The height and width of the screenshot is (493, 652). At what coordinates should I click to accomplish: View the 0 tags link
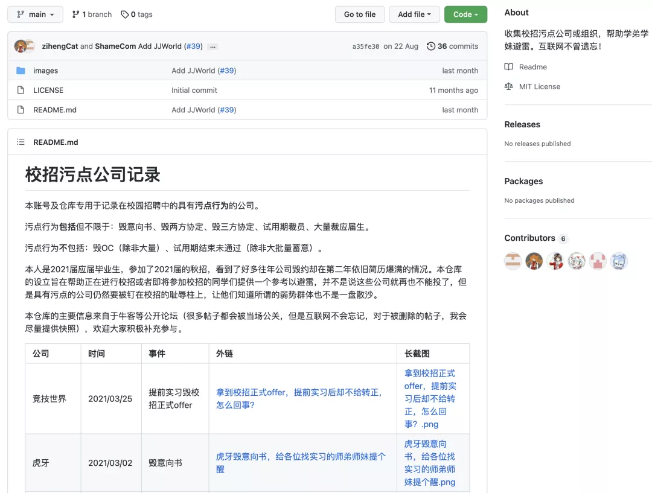[x=136, y=14]
